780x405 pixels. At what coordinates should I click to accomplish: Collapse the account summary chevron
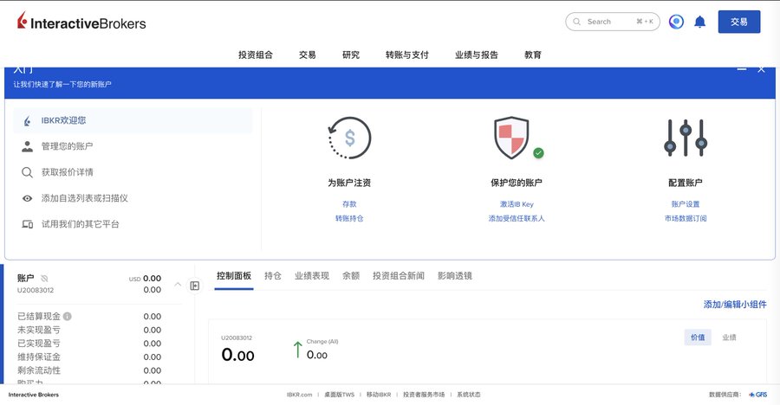pyautogui.click(x=178, y=284)
